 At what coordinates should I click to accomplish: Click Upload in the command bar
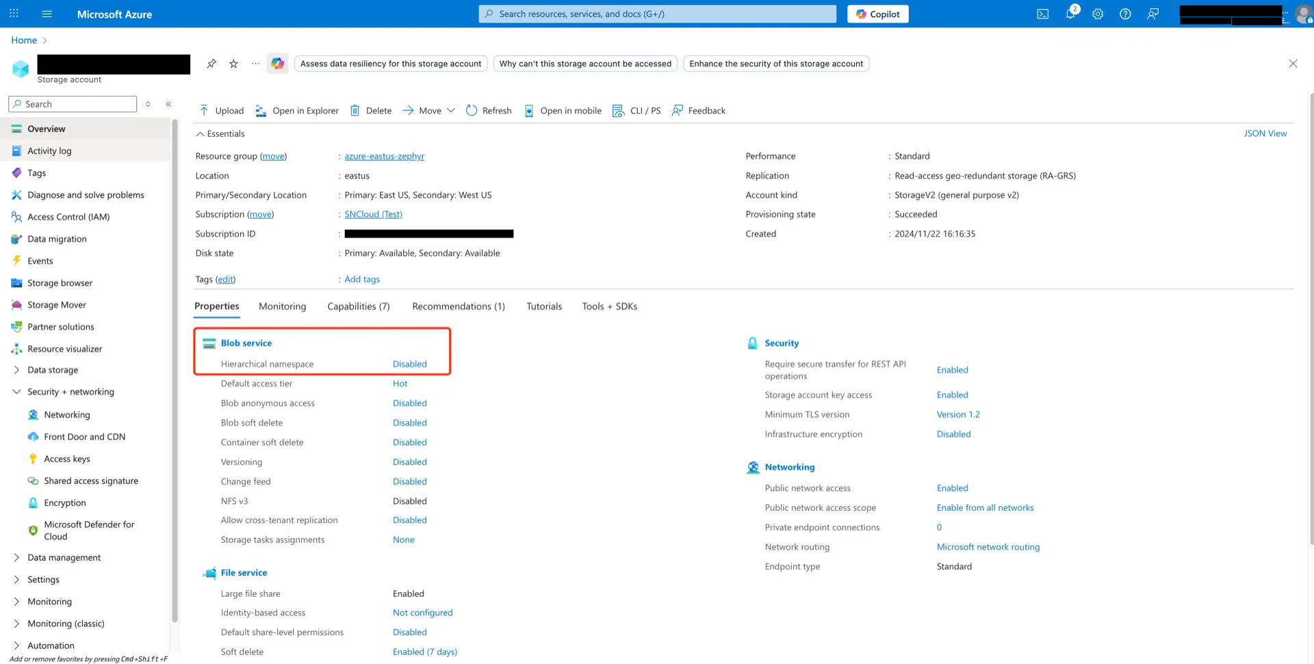(221, 111)
